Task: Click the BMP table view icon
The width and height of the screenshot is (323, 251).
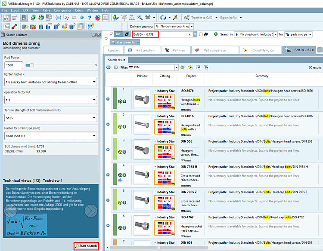Action: [6, 18]
